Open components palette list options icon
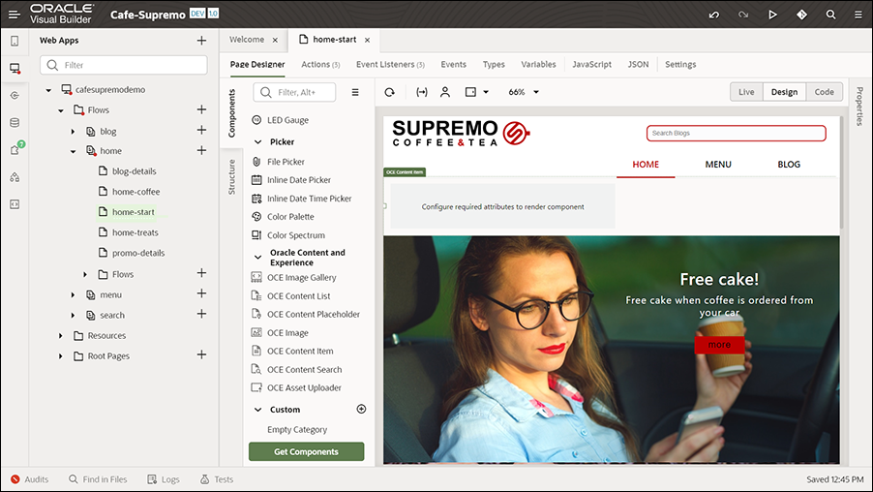This screenshot has height=492, width=873. (x=355, y=93)
